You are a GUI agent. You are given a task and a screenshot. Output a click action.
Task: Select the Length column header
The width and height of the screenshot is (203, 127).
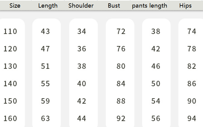coord(48,5)
